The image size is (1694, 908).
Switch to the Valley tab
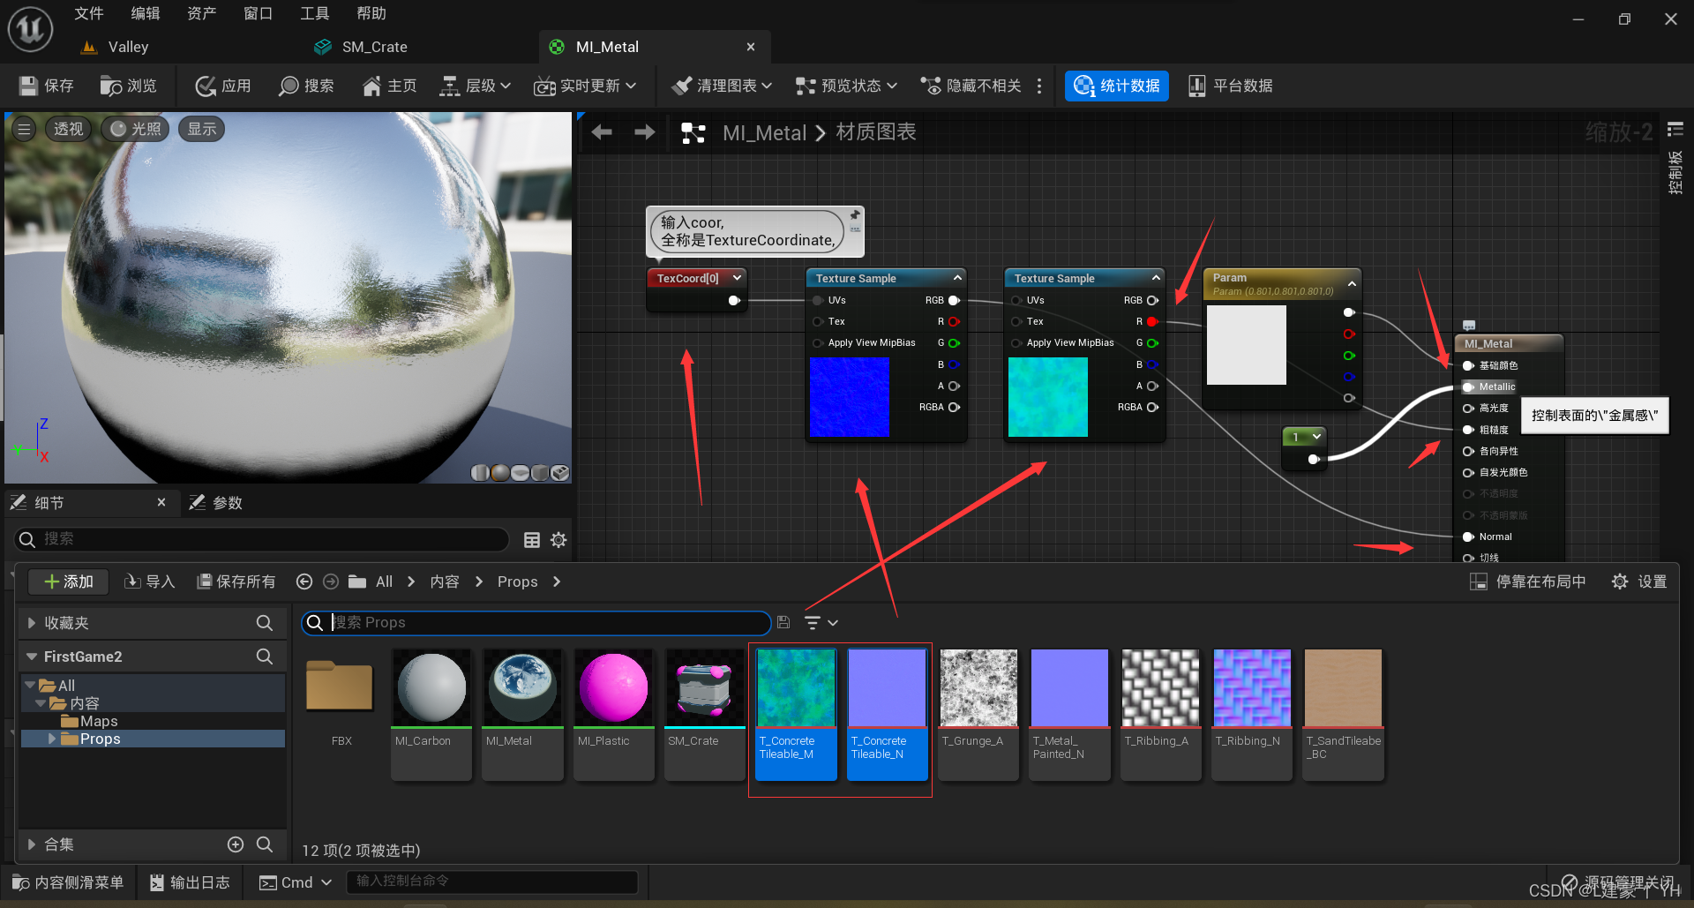pos(115,47)
